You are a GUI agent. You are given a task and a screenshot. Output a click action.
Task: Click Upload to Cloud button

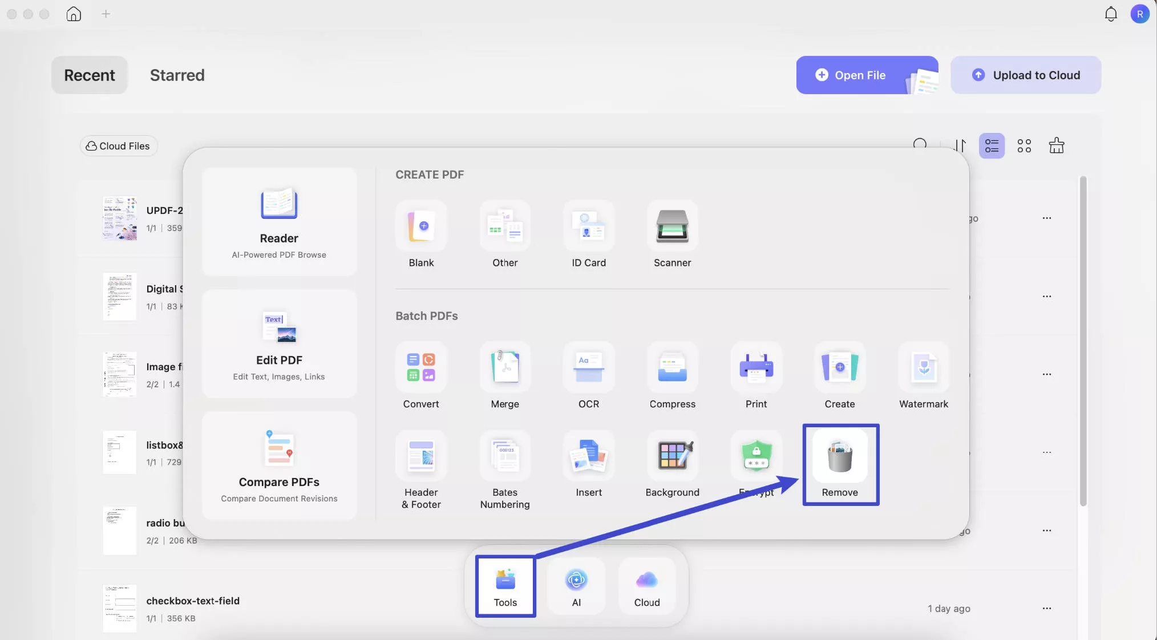[1025, 75]
